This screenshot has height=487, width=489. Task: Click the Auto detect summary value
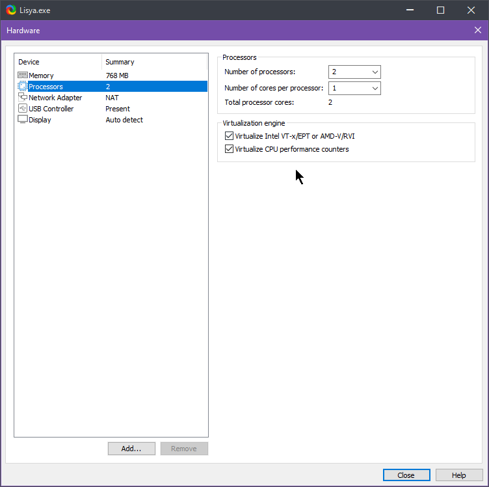(124, 120)
